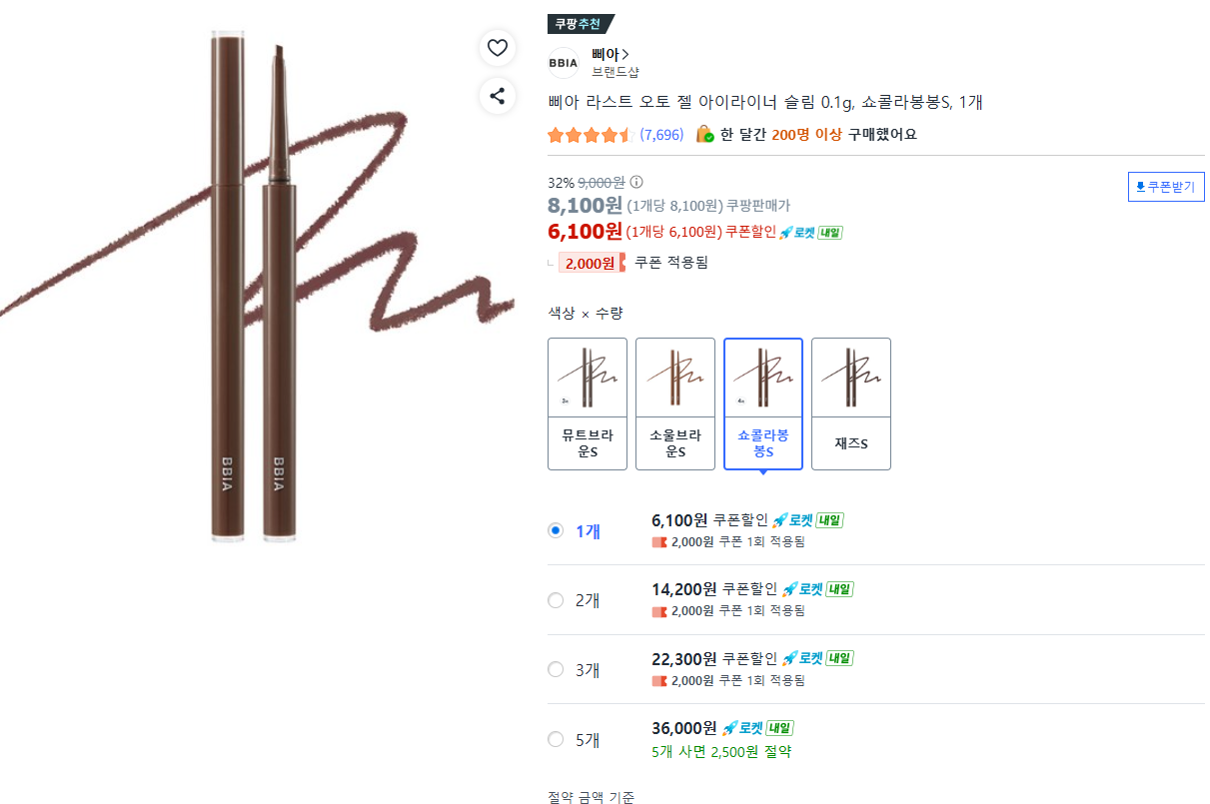Viewport: 1210px width, 804px height.
Task: Choose the 뮤트브라운S color option
Action: [588, 403]
